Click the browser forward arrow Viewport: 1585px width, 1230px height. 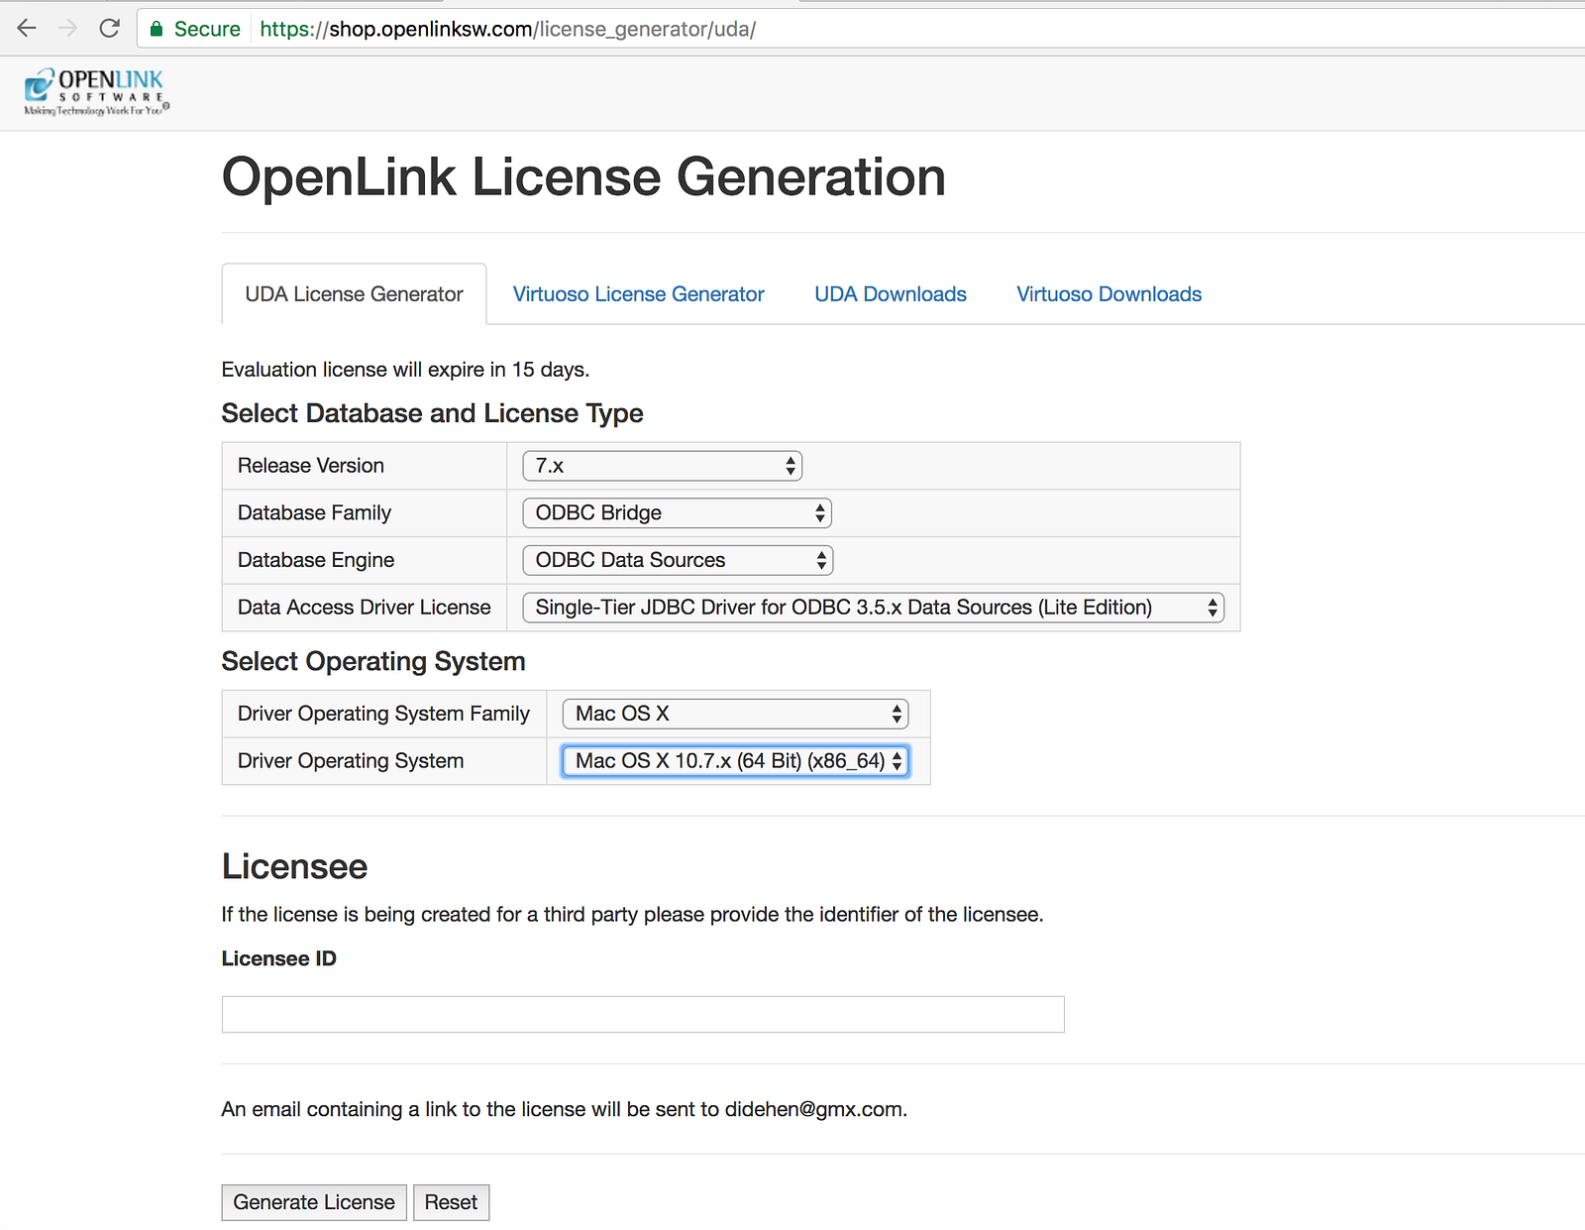point(67,29)
